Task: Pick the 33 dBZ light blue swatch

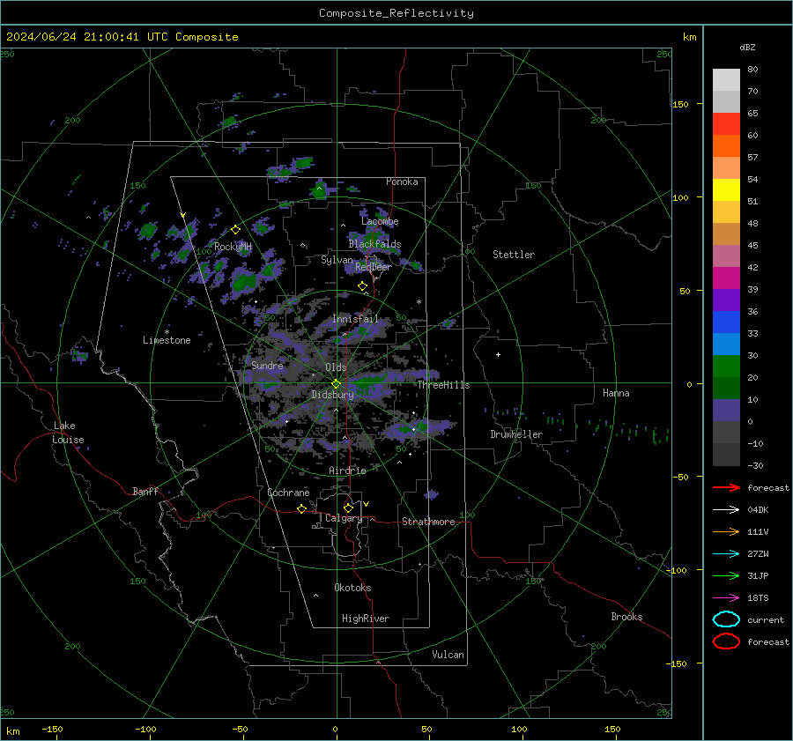Action: tap(726, 344)
